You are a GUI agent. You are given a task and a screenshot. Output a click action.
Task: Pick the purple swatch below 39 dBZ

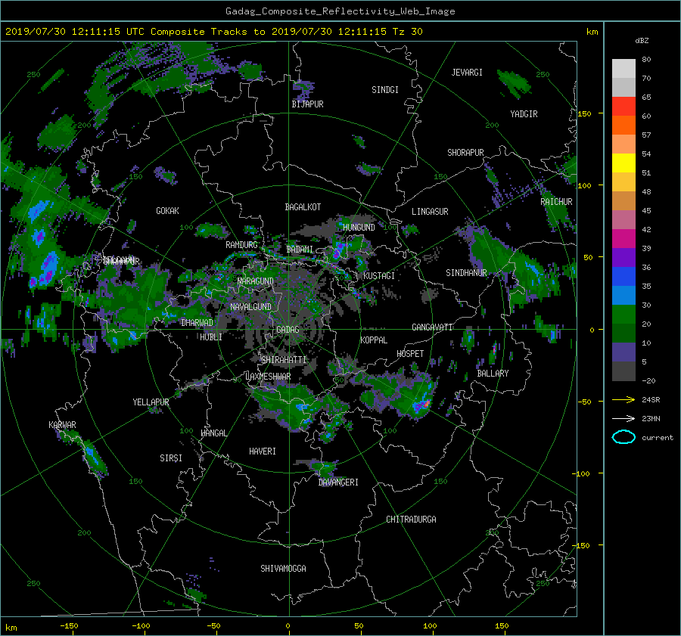tap(623, 257)
